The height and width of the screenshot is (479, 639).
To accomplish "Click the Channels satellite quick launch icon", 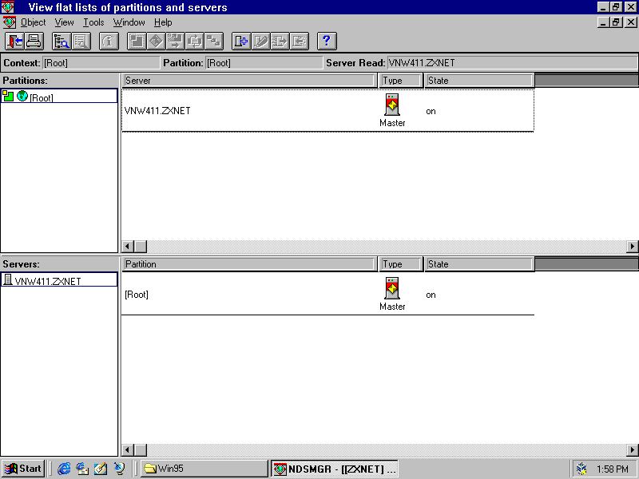I will (x=119, y=469).
